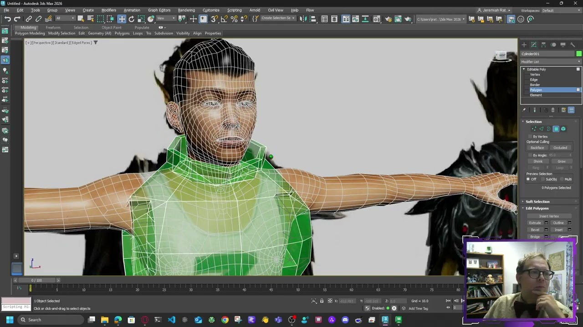The width and height of the screenshot is (583, 327).
Task: Enable the By Vertex checkbox
Action: pyautogui.click(x=530, y=136)
